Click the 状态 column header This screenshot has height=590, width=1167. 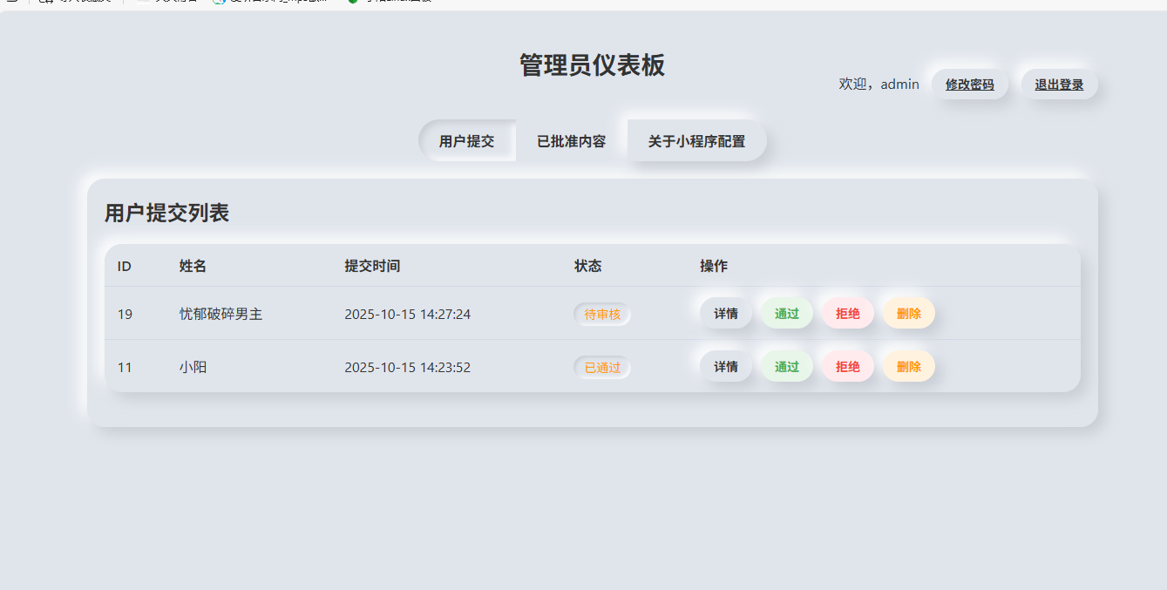click(587, 266)
